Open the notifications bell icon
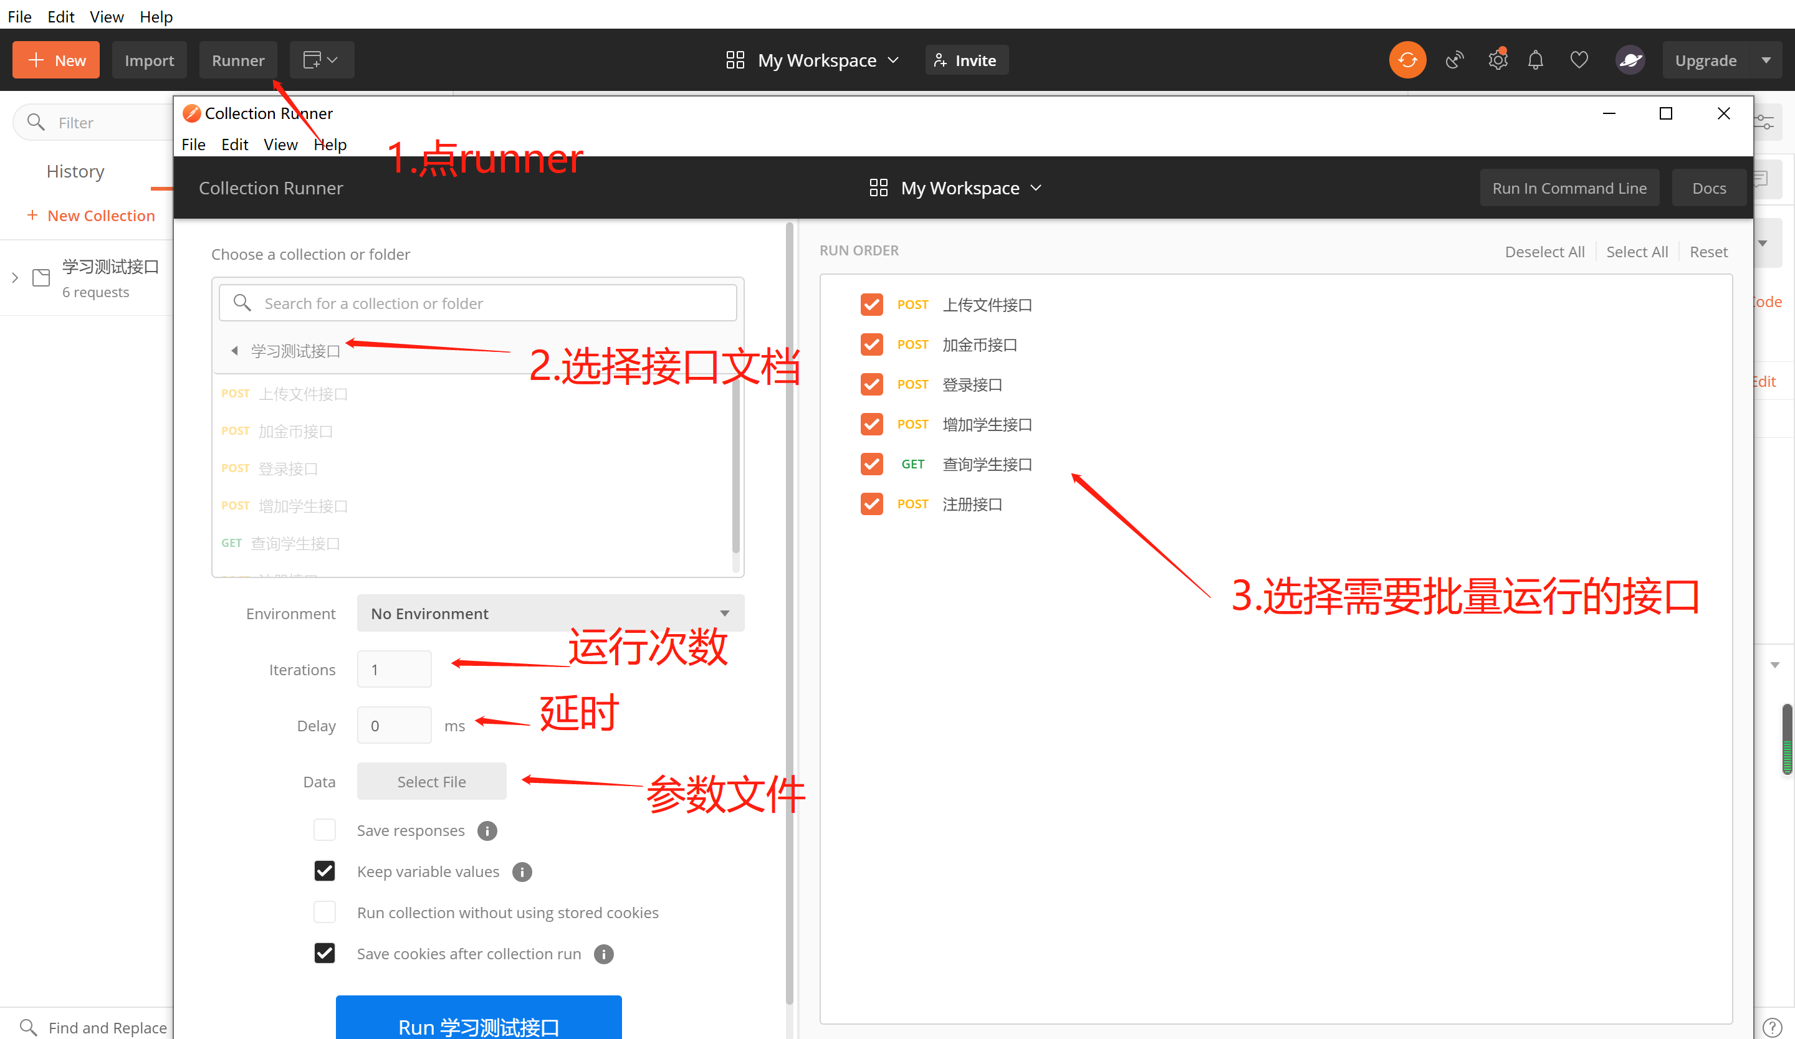Screen dimensions: 1795x1039 pos(1535,60)
